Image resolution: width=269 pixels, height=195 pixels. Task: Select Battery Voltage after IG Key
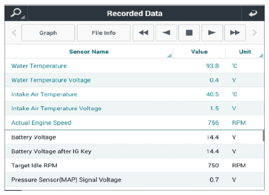[135, 151]
